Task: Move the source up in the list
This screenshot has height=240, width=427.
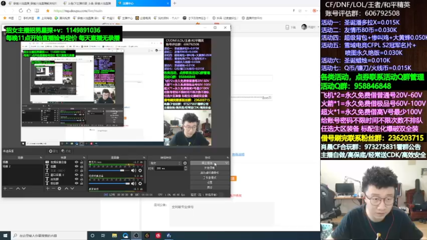Action: [66, 188]
